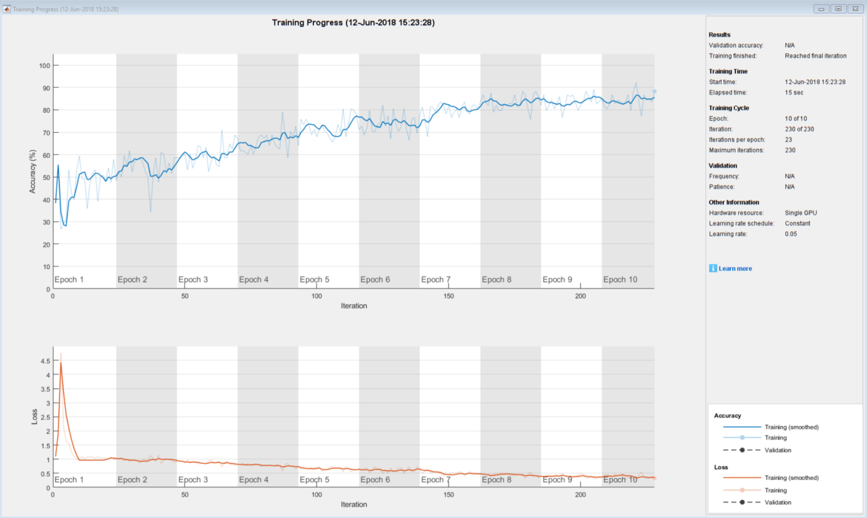Screen dimensions: 867x518
Task: Click the Epoch 5 label in accuracy plot
Action: [x=314, y=280]
